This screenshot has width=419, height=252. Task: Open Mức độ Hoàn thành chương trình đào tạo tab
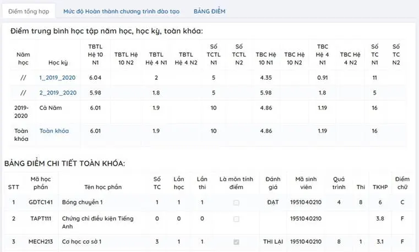click(122, 11)
